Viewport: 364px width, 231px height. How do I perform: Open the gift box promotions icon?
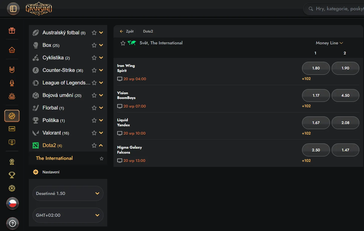[12, 31]
